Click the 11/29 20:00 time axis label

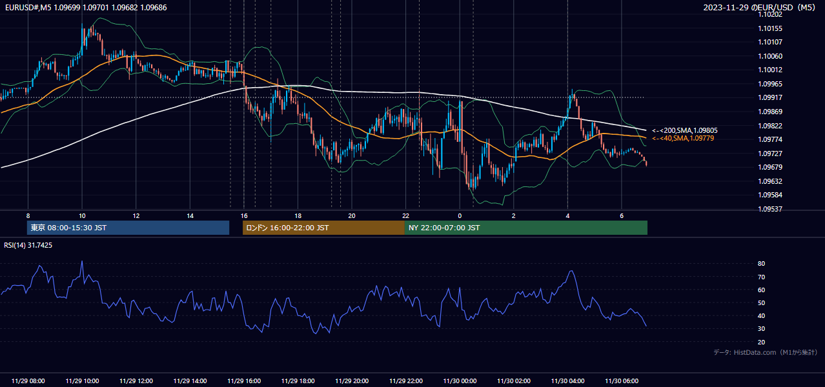[x=352, y=381]
